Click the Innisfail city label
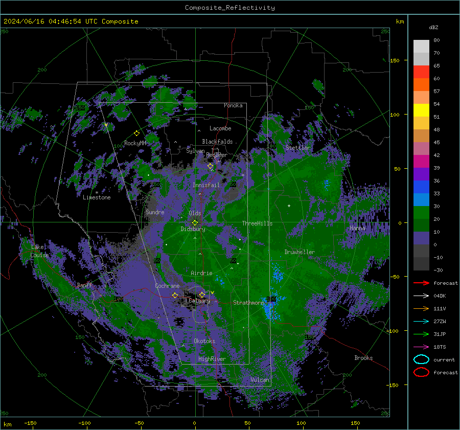The width and height of the screenshot is (460, 430). (x=206, y=185)
